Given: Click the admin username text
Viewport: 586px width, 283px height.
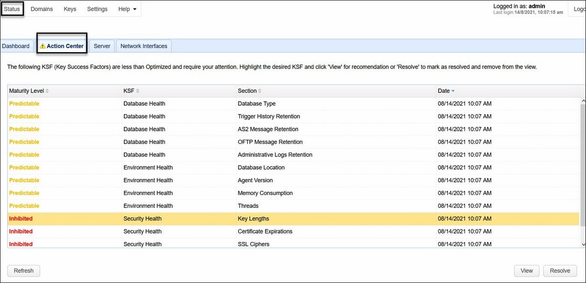Looking at the screenshot, I should pyautogui.click(x=537, y=7).
